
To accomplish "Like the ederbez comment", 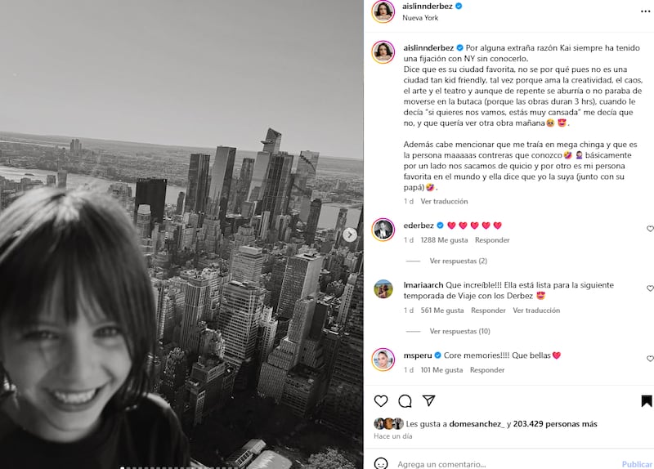I will (x=650, y=229).
